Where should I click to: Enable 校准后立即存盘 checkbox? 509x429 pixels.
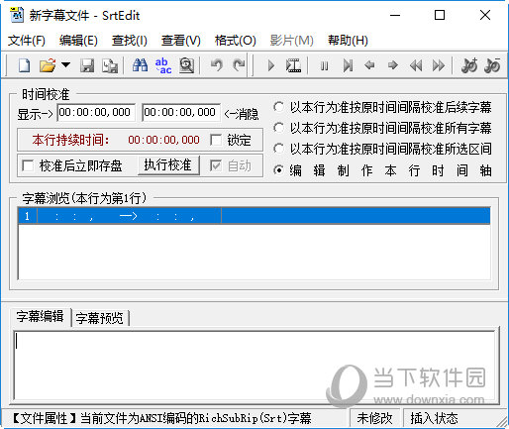point(28,165)
